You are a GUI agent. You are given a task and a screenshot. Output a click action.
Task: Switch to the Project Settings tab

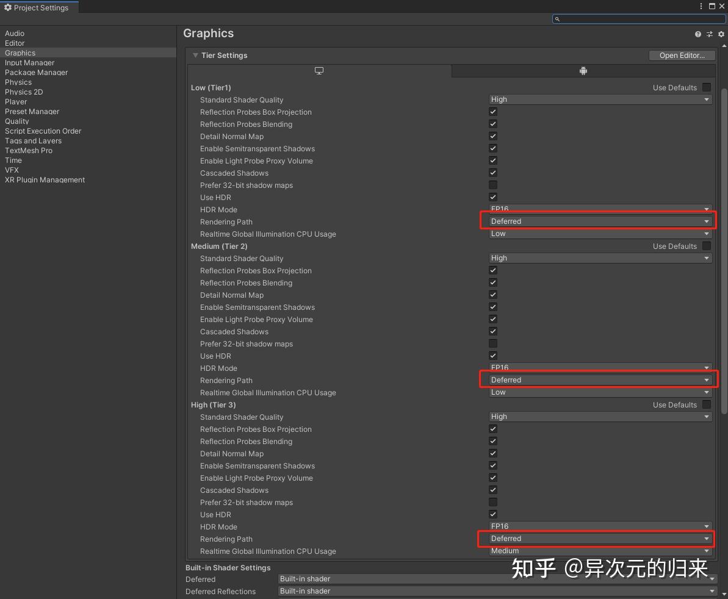point(39,7)
